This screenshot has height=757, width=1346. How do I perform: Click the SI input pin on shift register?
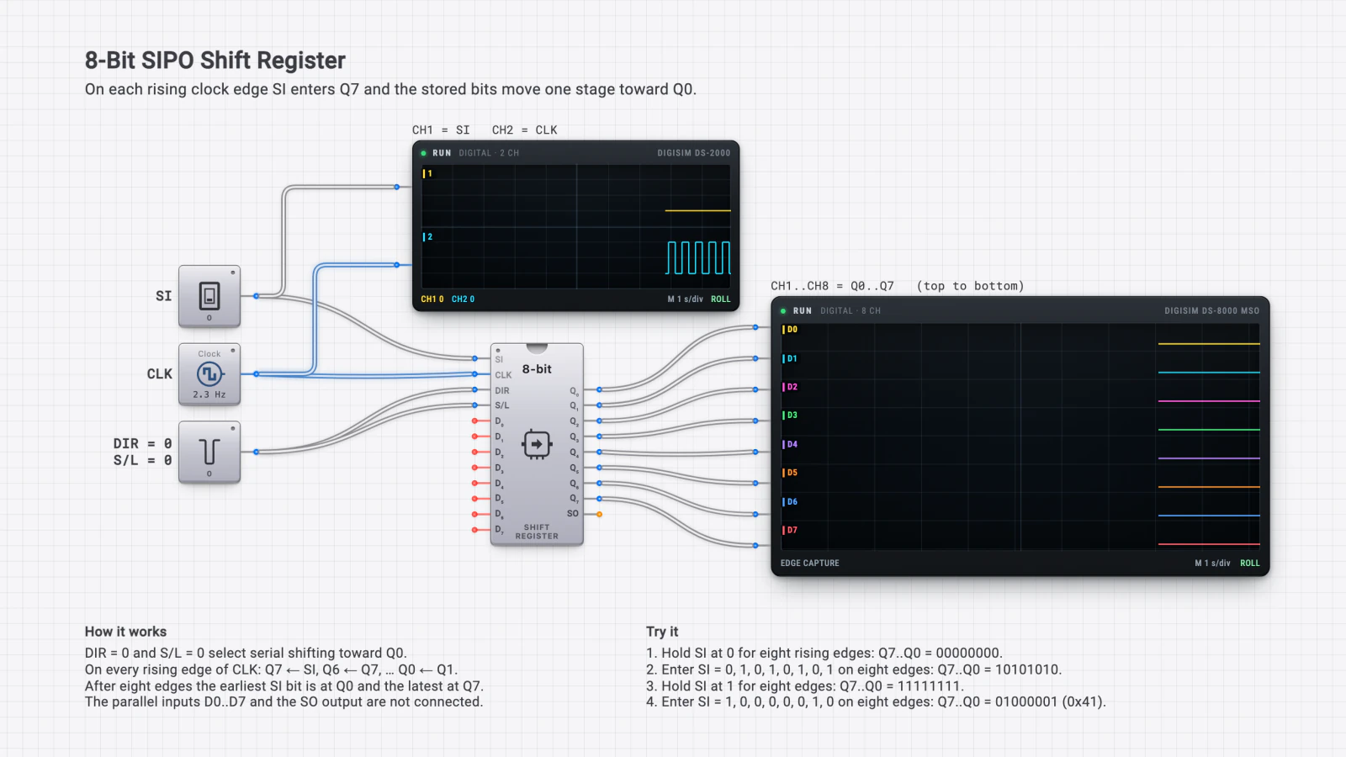coord(475,359)
